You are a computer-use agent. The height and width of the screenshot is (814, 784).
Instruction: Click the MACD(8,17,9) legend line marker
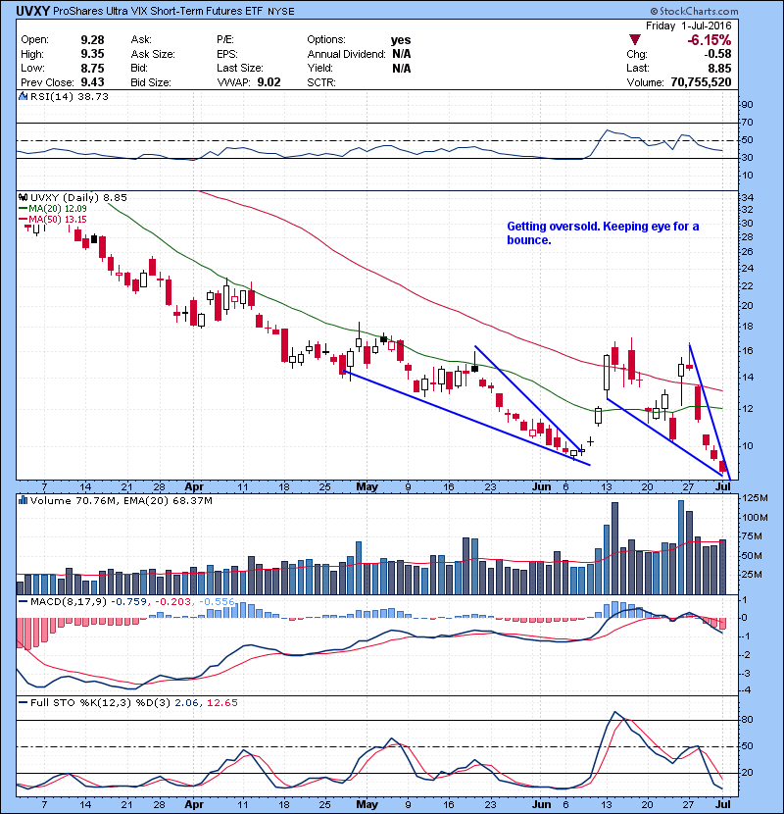point(23,602)
